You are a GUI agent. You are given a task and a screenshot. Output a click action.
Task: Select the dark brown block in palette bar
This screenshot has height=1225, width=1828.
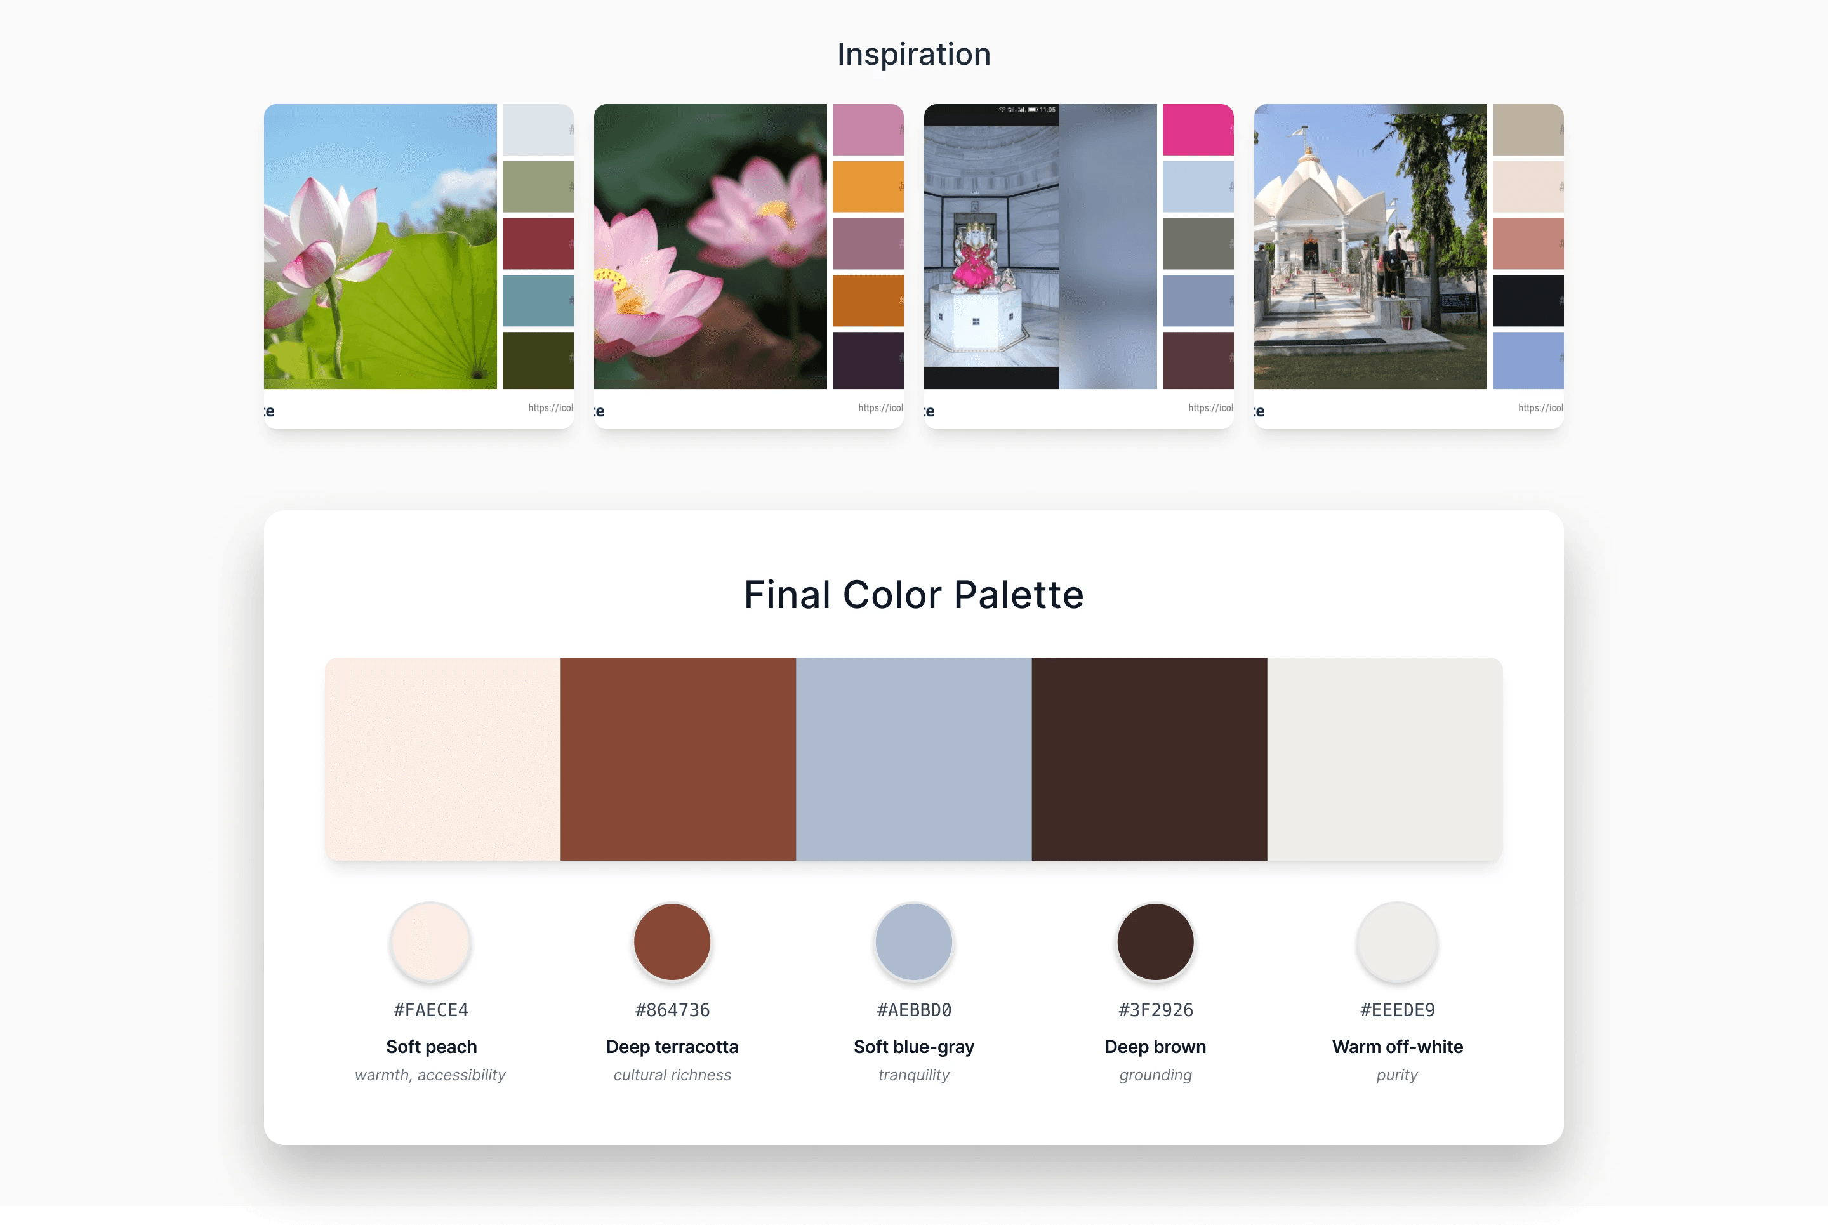[x=1149, y=758]
